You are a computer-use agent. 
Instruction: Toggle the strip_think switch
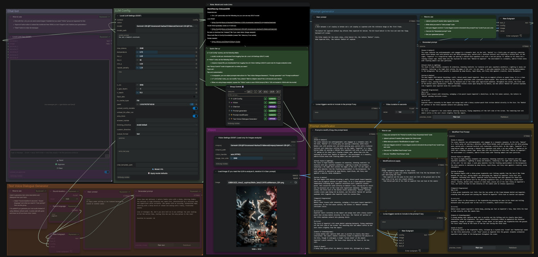tap(195, 116)
